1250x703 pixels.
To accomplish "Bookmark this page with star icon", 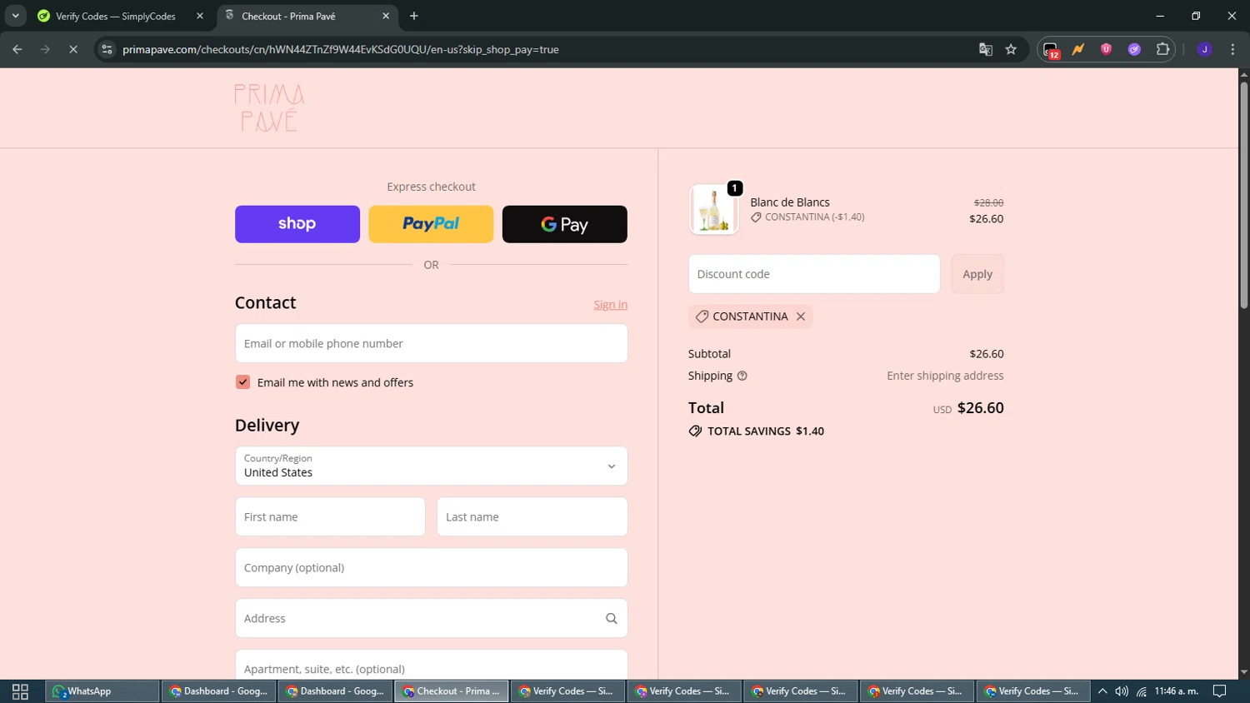I will 1011,49.
